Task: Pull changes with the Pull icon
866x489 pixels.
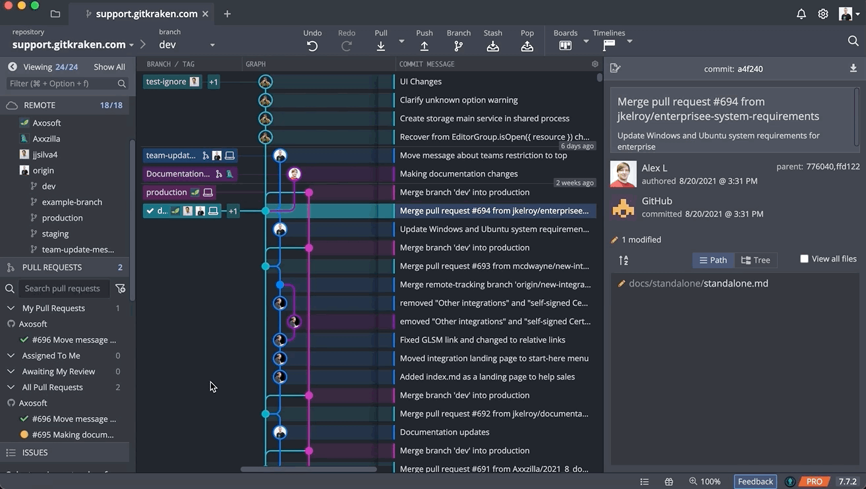Action: 381,46
